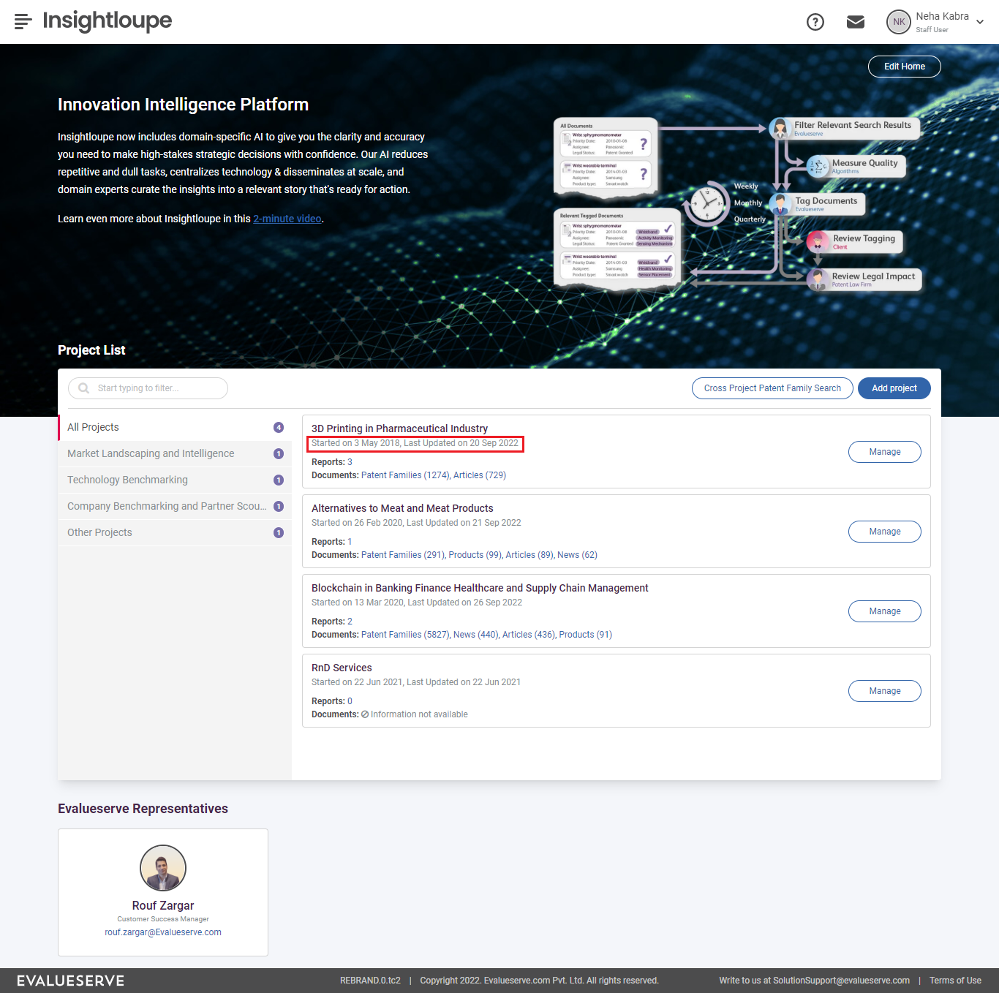Click the hero workflow diagram image
The width and height of the screenshot is (999, 993).
pyautogui.click(x=737, y=205)
